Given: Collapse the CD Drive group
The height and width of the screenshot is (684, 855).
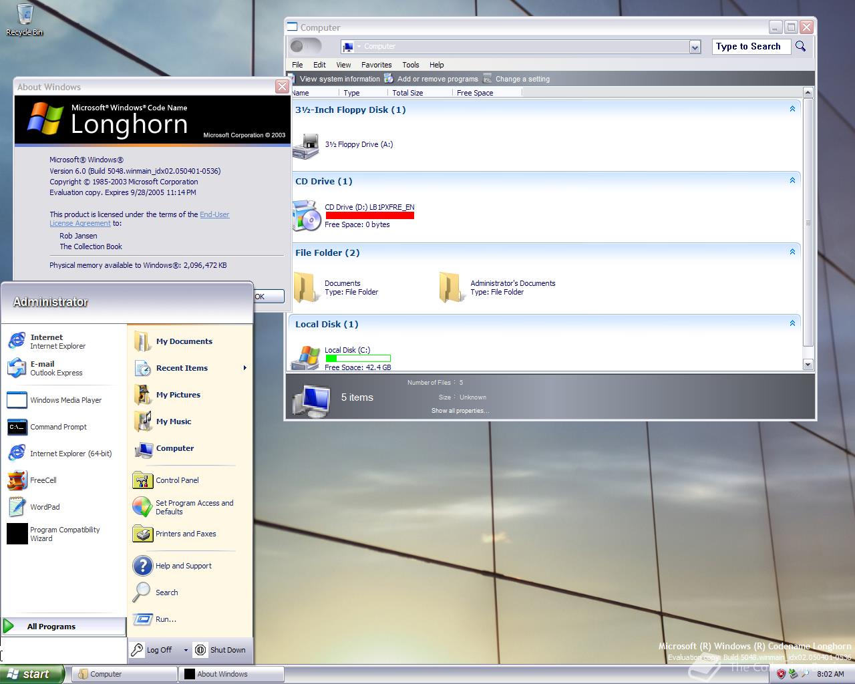Looking at the screenshot, I should [792, 180].
